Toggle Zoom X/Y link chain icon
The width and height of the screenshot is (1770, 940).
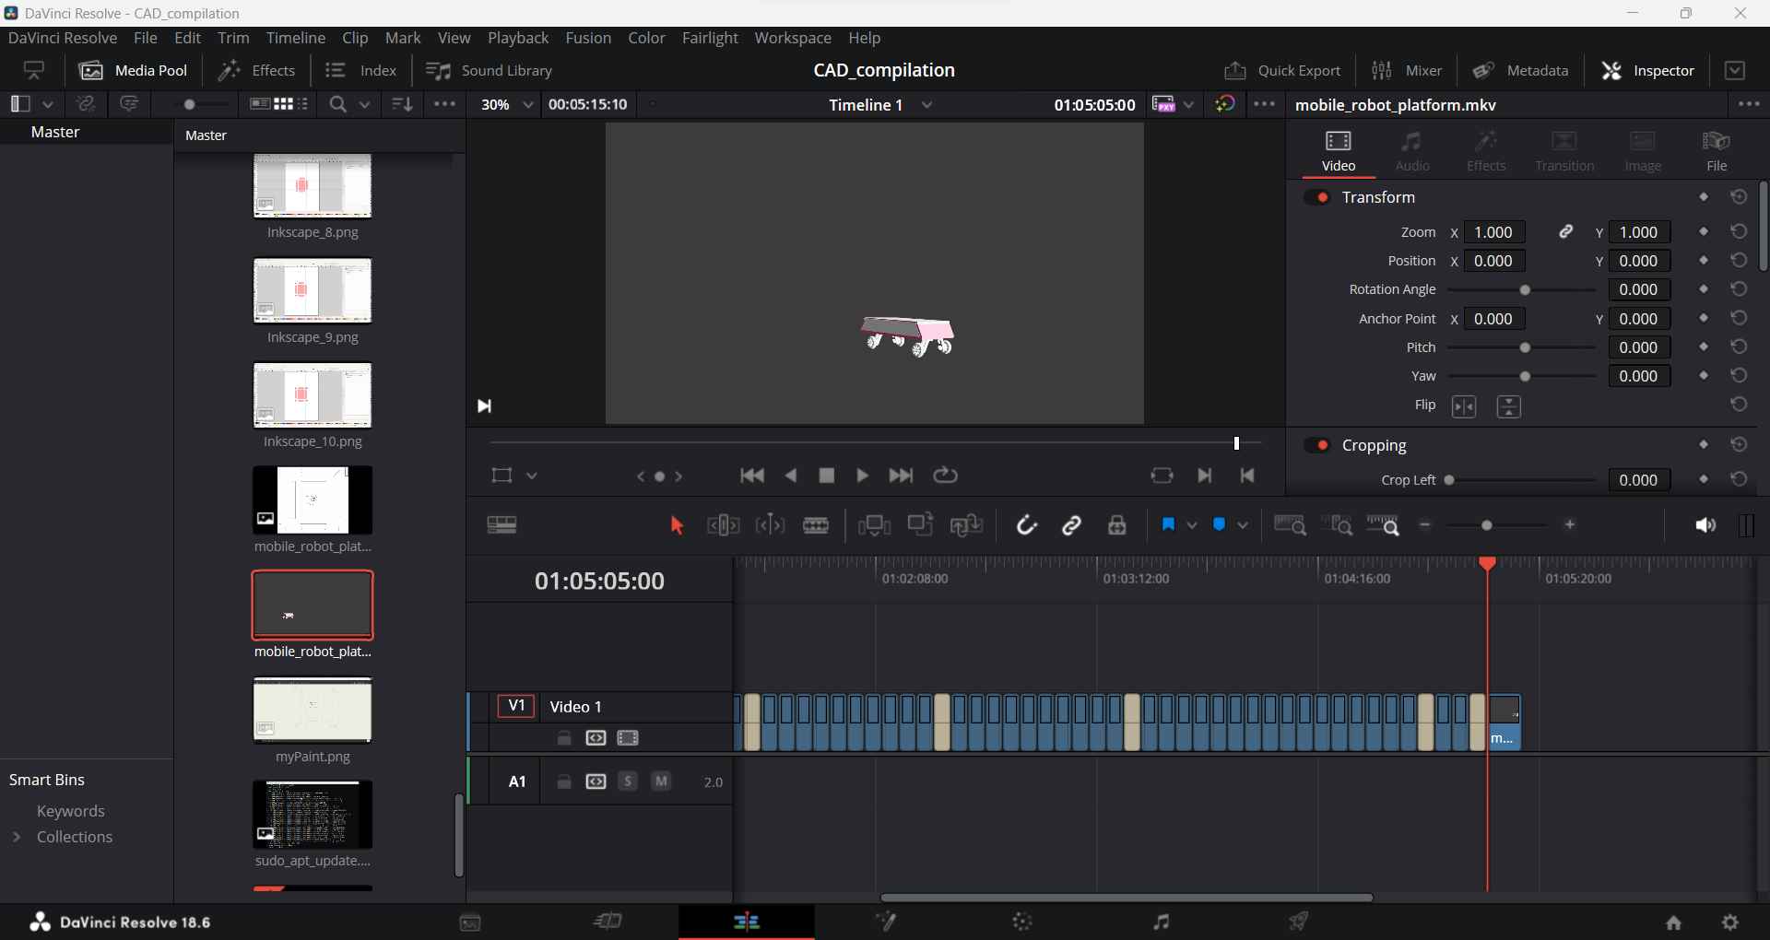(x=1566, y=232)
